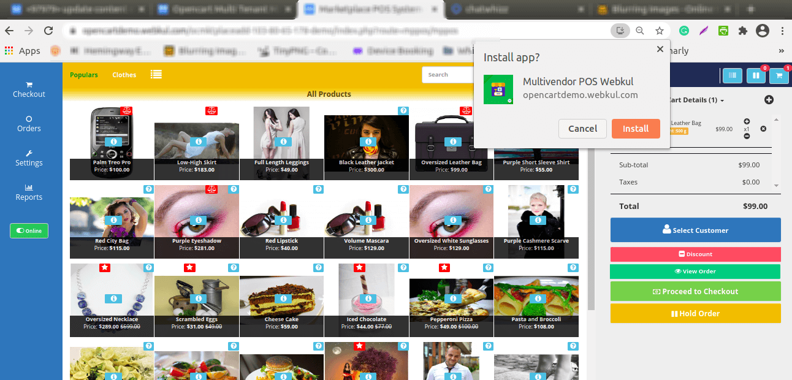Open the Orders section in sidebar
Image resolution: width=792 pixels, height=380 pixels.
point(29,124)
